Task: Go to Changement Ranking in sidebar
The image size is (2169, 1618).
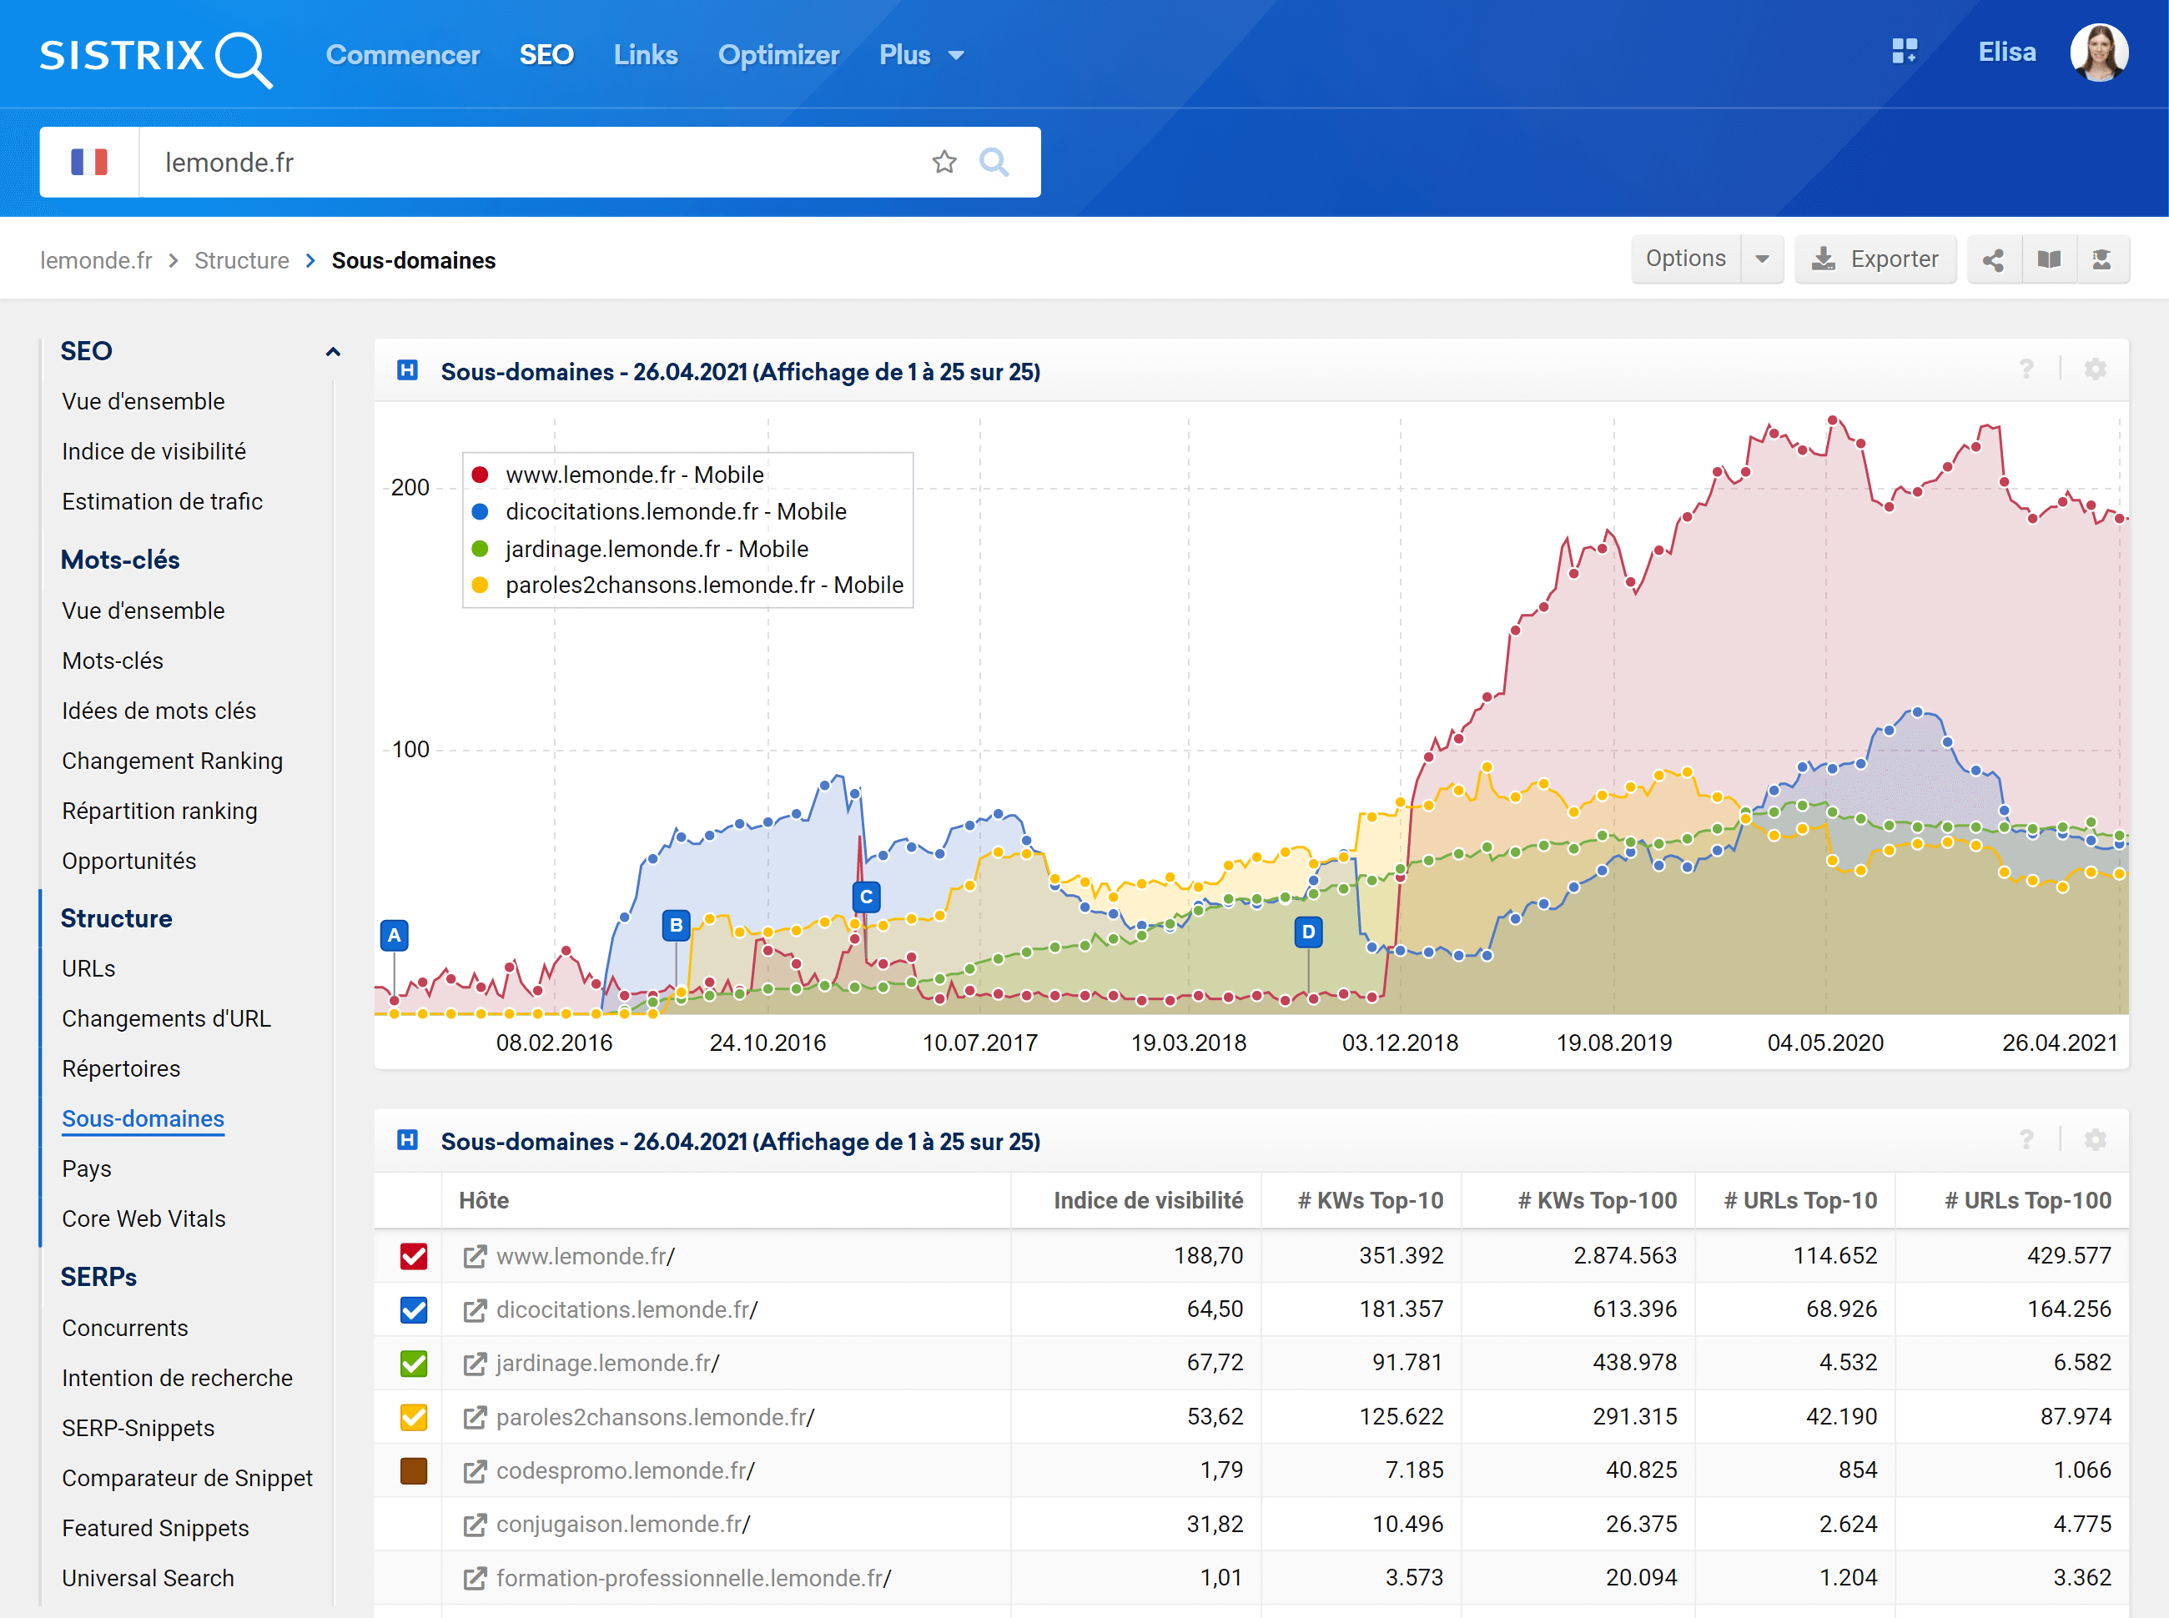Action: [x=173, y=761]
